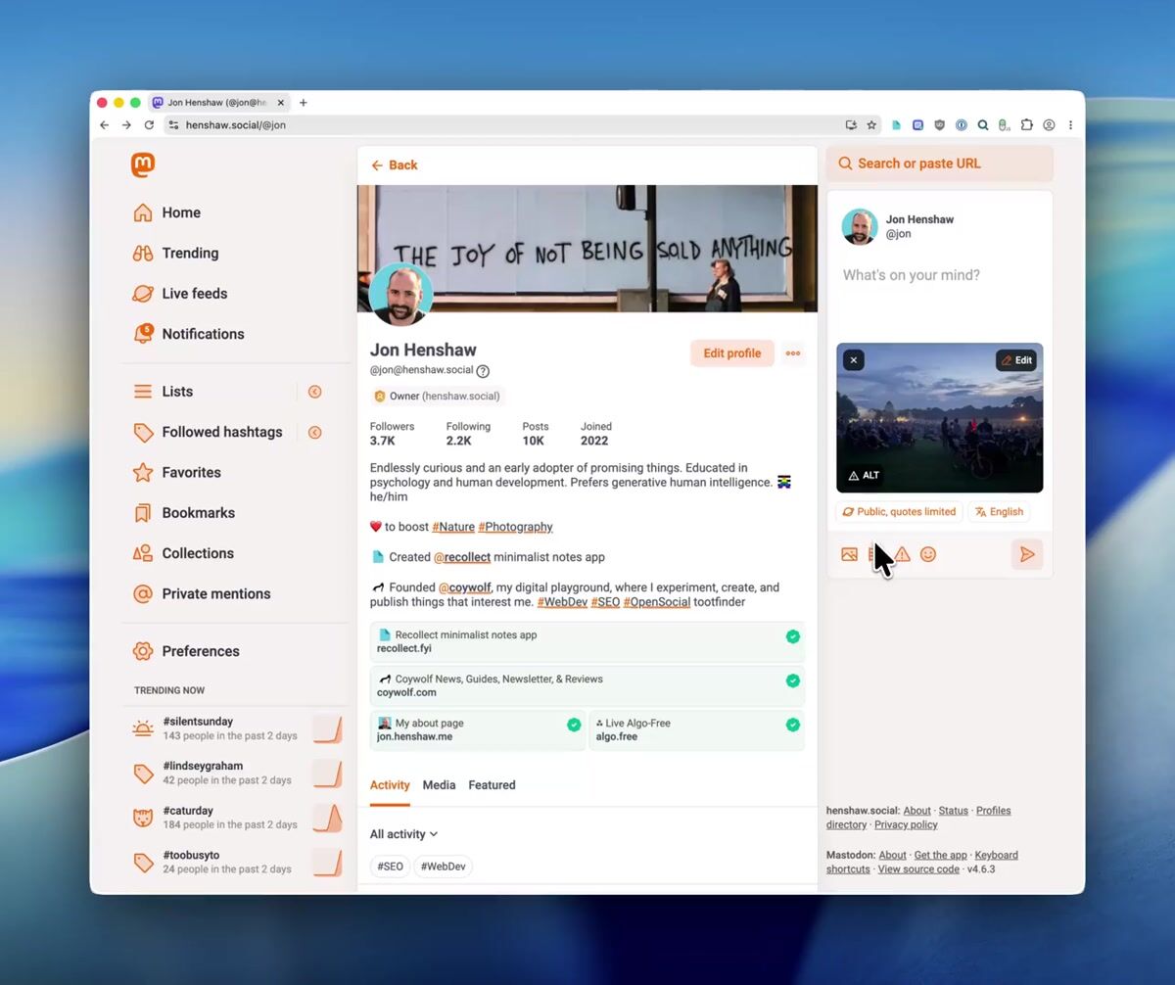Reload the page in browser toolbar
The image size is (1175, 985).
pos(149,125)
